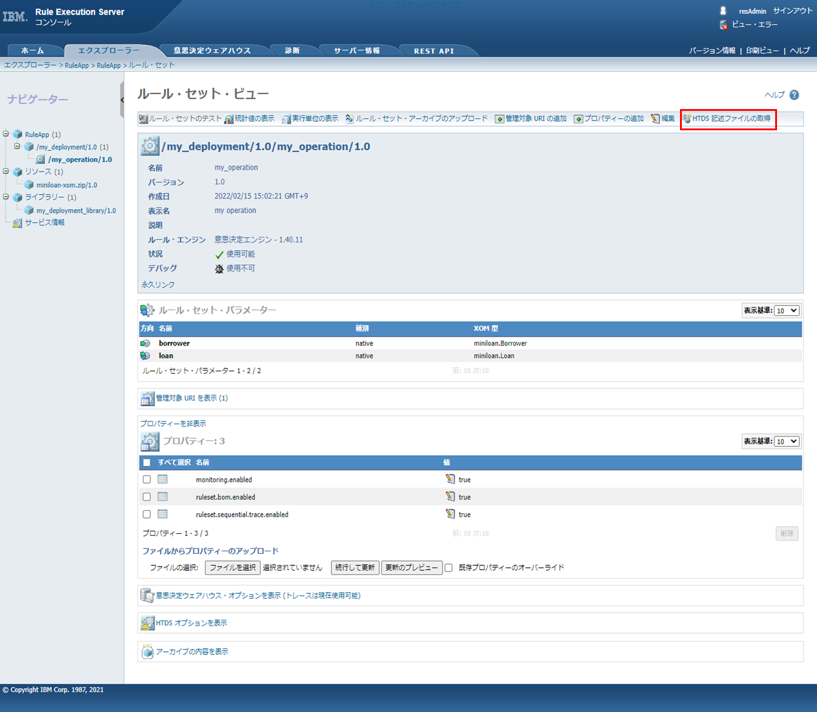
Task: Click the edit pencil icon for ruleset.bom.enabled
Action: point(450,496)
